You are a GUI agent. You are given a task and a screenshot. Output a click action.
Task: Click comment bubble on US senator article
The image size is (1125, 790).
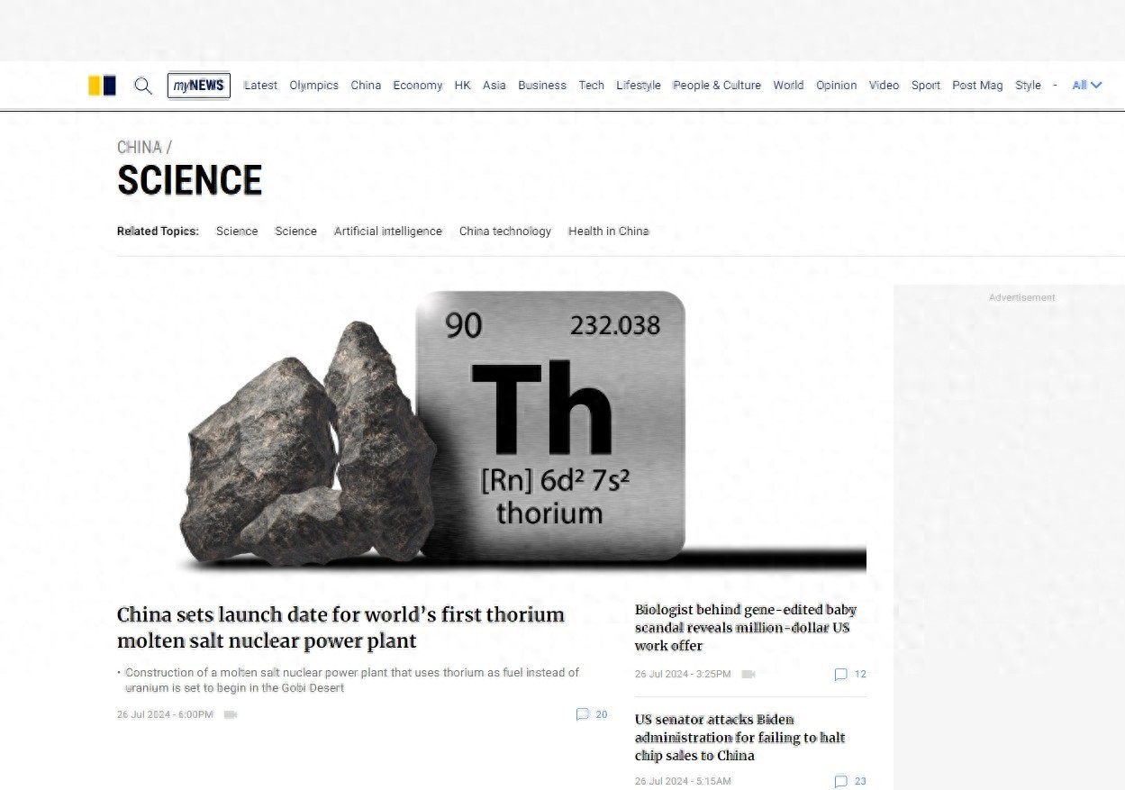click(840, 781)
